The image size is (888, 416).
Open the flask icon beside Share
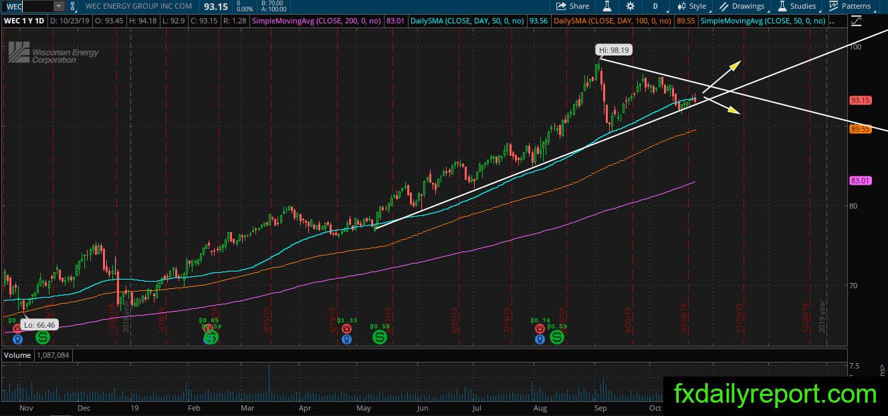pos(607,6)
